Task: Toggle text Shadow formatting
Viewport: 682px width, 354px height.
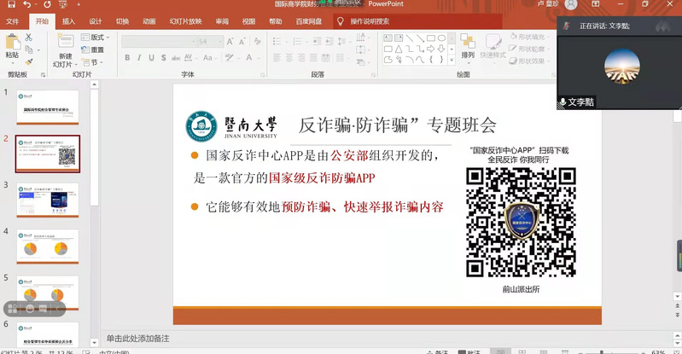Action: [164, 57]
